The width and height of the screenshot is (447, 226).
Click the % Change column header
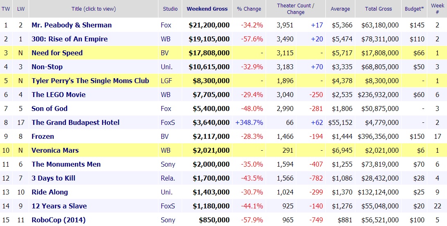249,9
